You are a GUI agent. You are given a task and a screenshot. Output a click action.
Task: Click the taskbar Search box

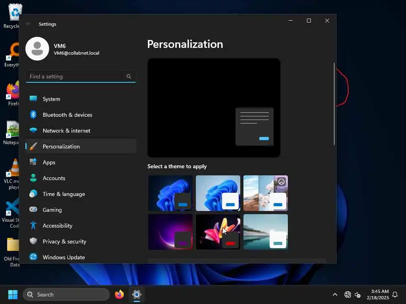click(x=66, y=294)
